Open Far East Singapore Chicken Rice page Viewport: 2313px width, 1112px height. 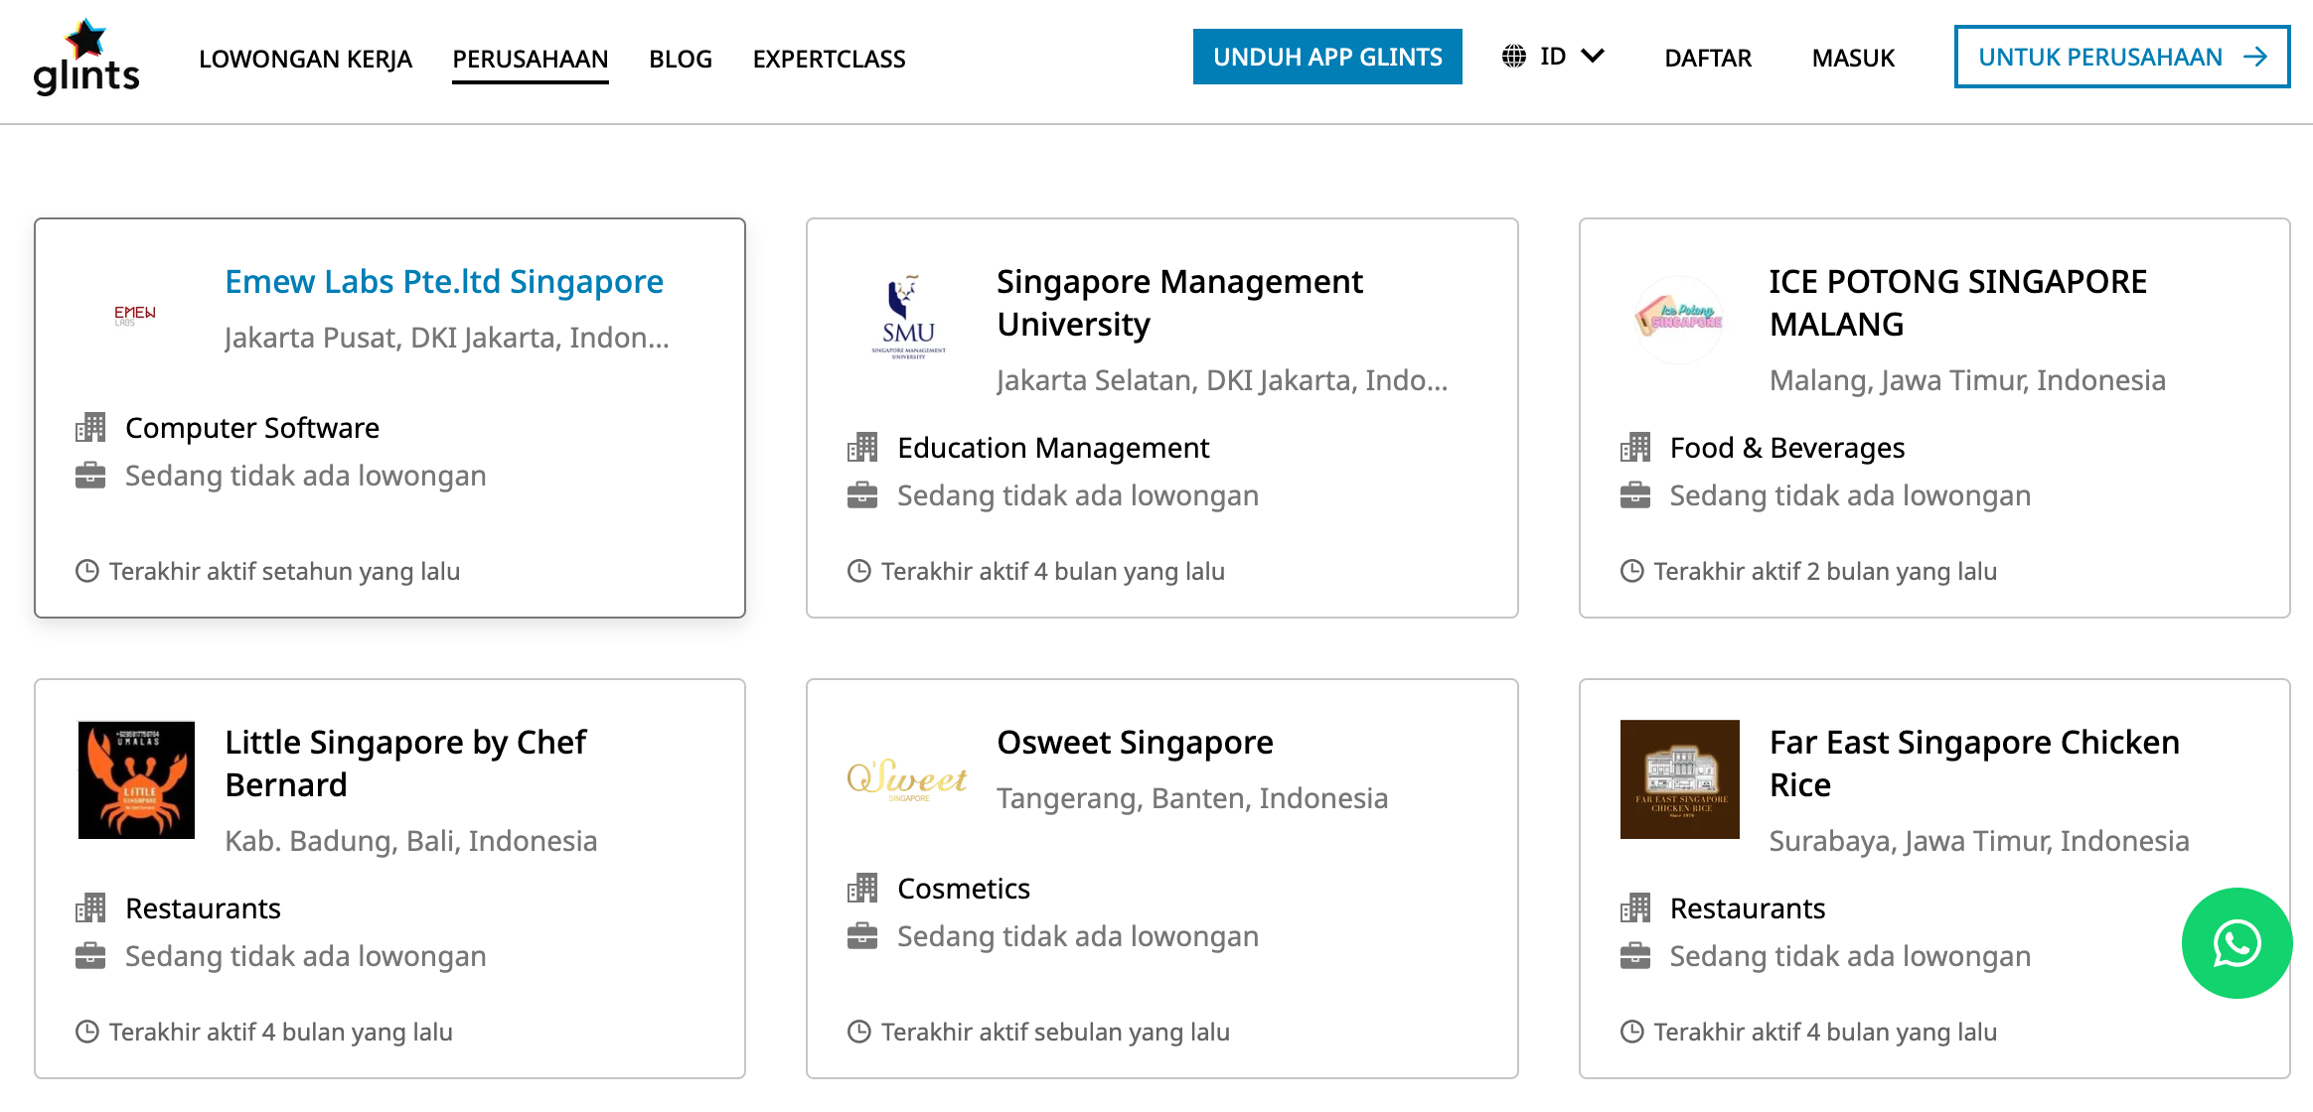1974,764
